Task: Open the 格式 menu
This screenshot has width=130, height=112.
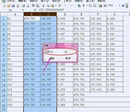Action: [56, 1]
